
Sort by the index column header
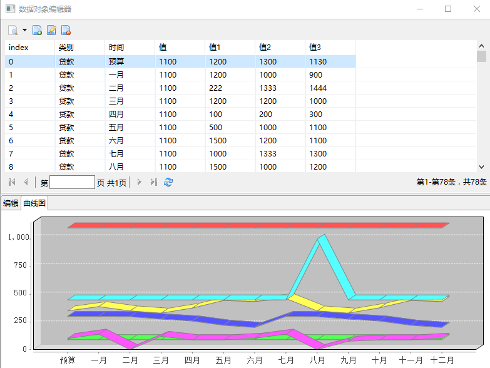(30, 48)
